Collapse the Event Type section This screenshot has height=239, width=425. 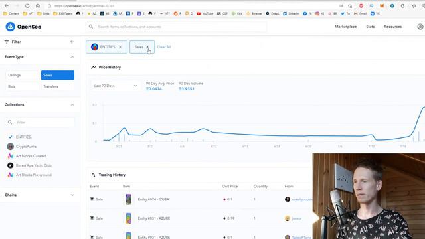point(72,57)
